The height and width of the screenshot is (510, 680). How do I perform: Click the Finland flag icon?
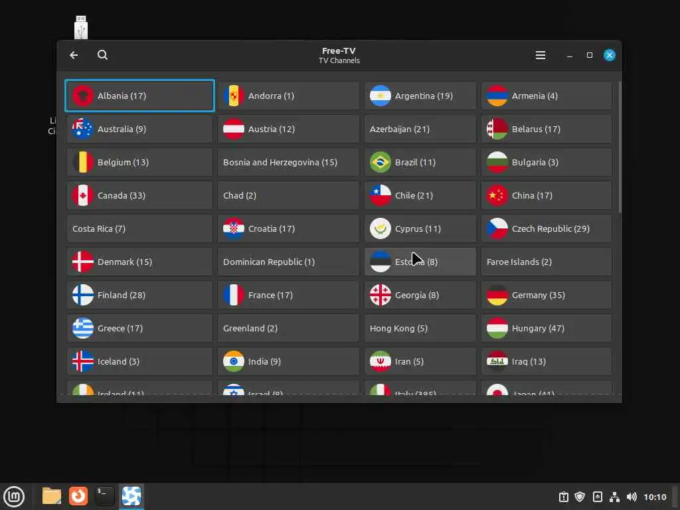[x=83, y=295]
